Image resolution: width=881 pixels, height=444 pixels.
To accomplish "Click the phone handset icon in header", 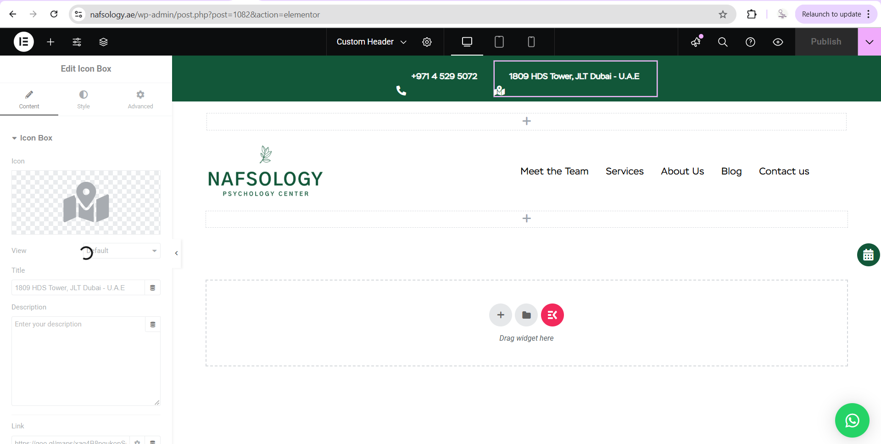I will pyautogui.click(x=401, y=90).
